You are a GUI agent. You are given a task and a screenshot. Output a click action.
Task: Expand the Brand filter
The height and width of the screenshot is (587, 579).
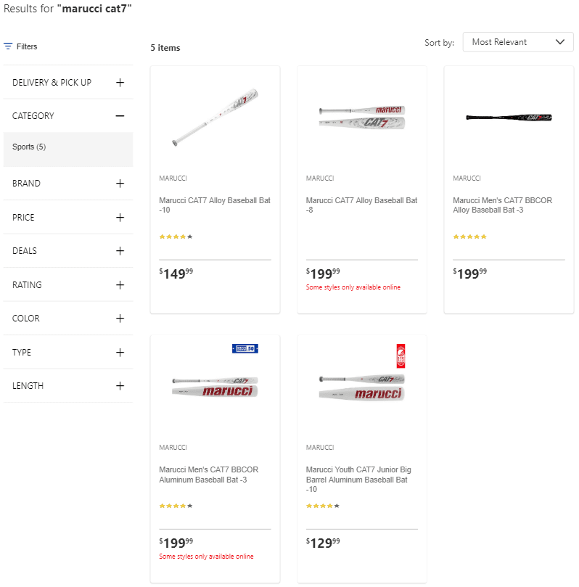pyautogui.click(x=120, y=184)
